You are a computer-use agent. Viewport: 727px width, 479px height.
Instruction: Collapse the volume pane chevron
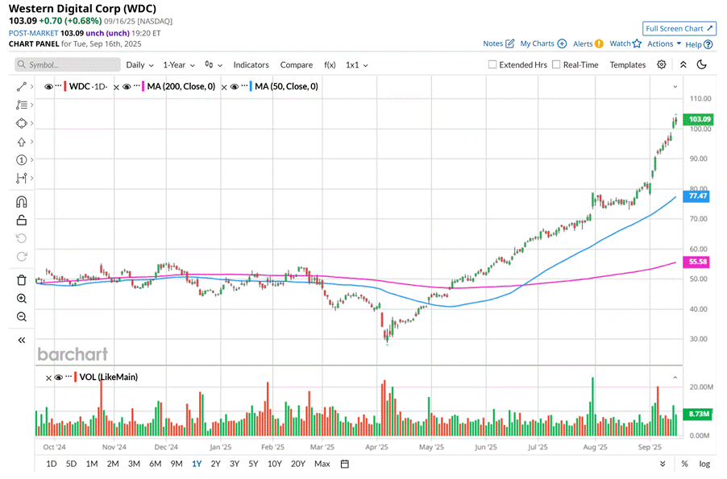[675, 378]
